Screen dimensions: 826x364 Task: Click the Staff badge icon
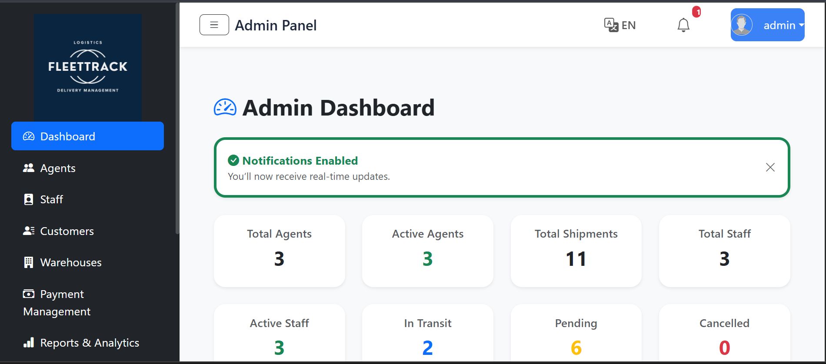[29, 199]
